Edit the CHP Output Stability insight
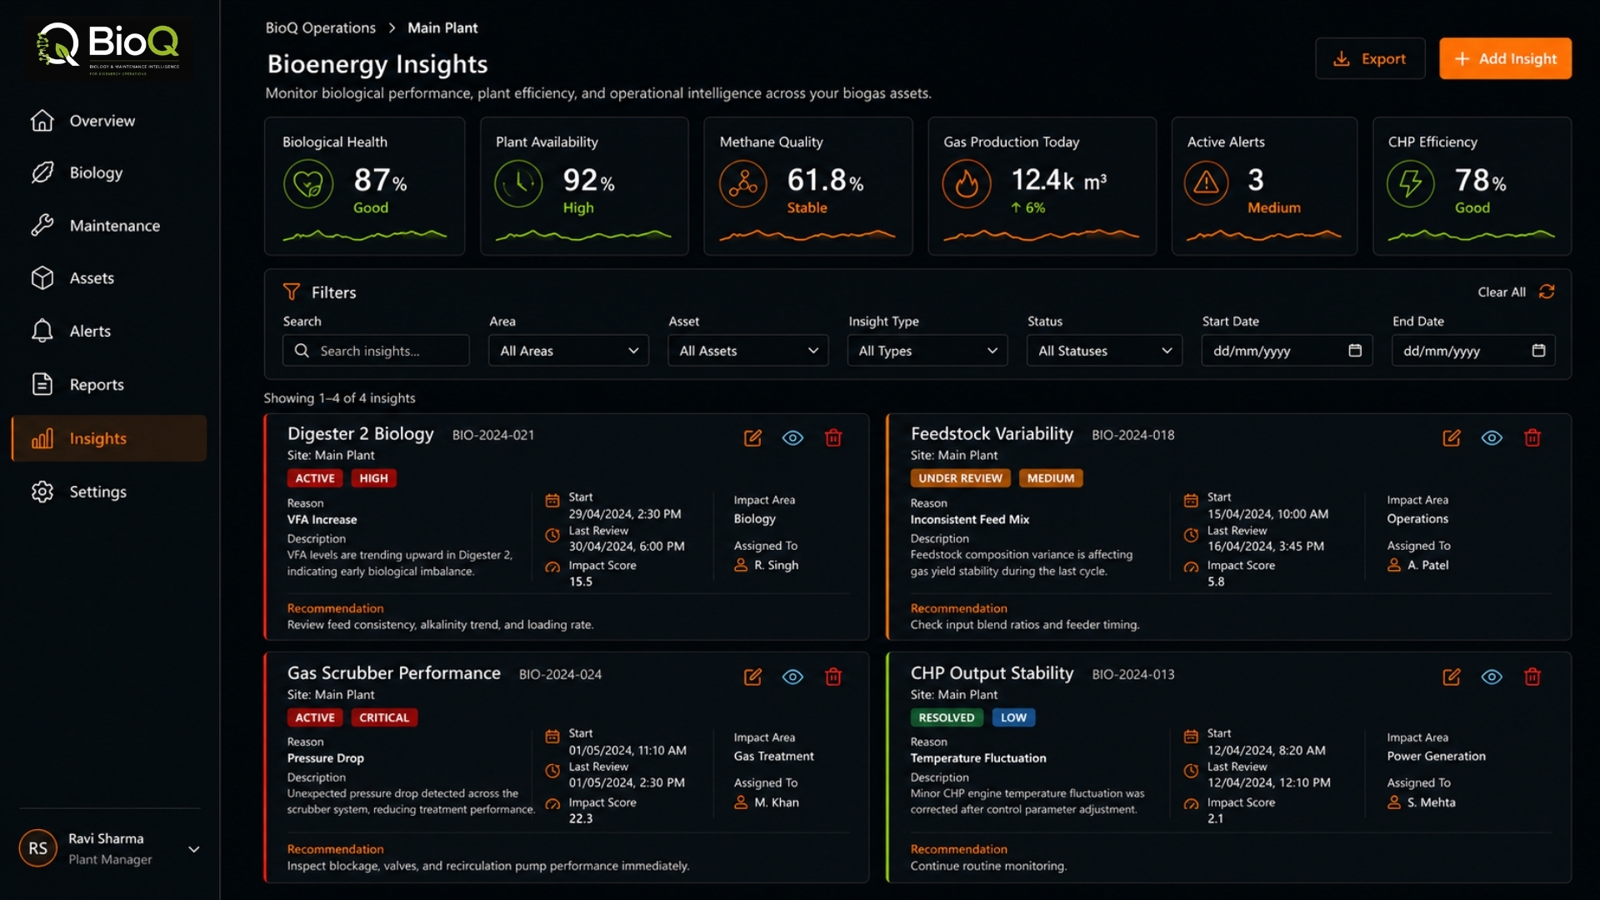Image resolution: width=1600 pixels, height=900 pixels. click(x=1452, y=677)
